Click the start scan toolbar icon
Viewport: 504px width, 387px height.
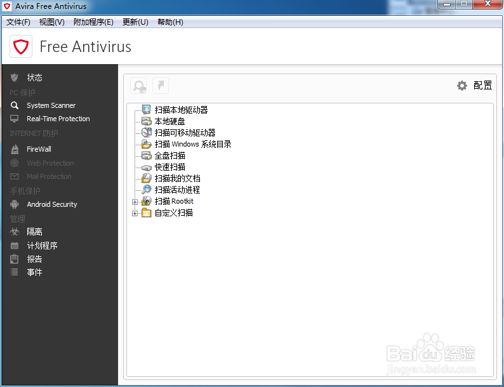(x=139, y=86)
